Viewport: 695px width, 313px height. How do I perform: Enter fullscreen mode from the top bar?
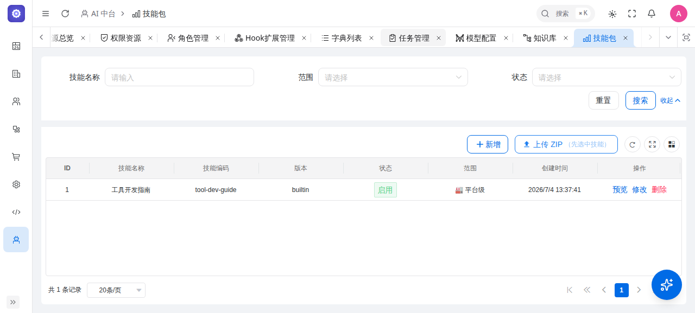coord(632,14)
